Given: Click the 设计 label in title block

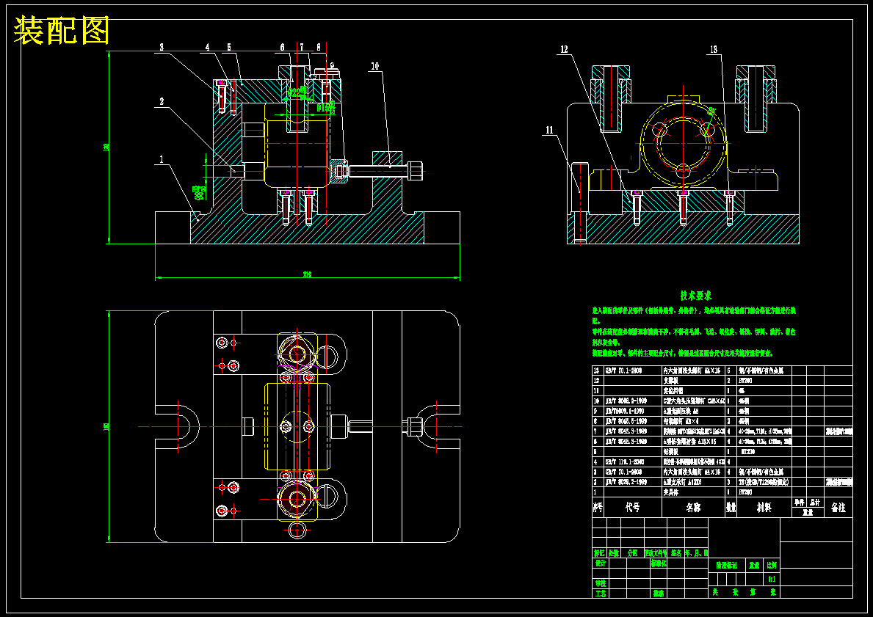Looking at the screenshot, I should click(x=600, y=563).
